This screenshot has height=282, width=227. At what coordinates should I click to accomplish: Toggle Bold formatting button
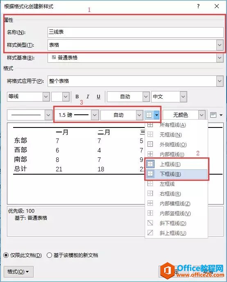click(x=77, y=97)
